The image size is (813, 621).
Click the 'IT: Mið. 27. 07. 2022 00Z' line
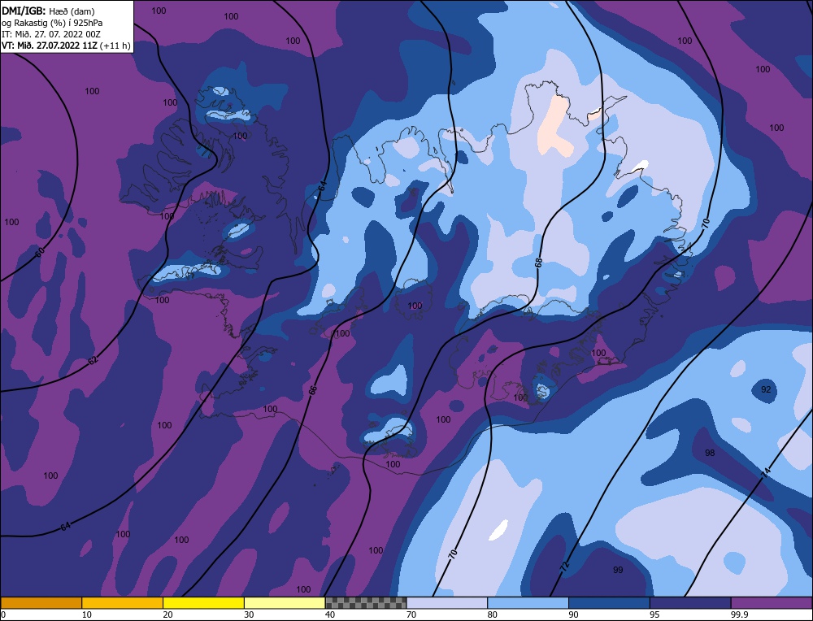coord(50,34)
